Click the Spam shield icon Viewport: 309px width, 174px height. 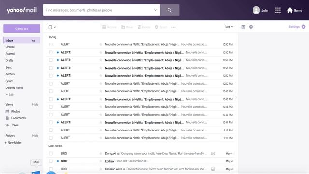156,27
